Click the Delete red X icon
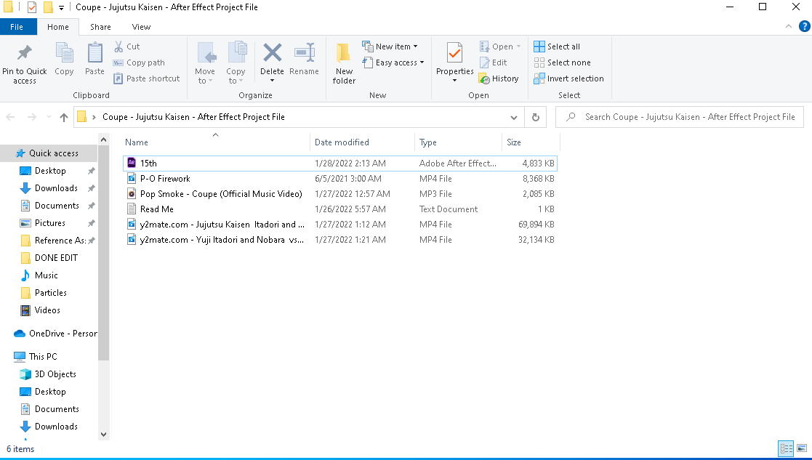812x460 pixels. (x=273, y=53)
